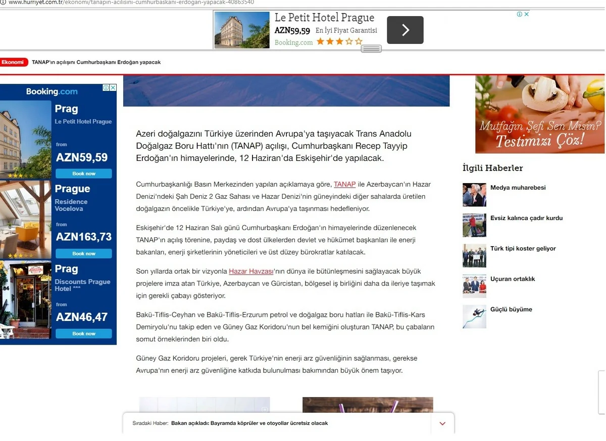
Task: Close the top Le Petit Hotel banner ad
Action: (x=527, y=14)
